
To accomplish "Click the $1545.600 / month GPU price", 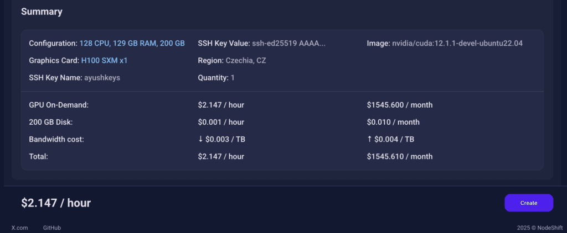I will point(399,105).
